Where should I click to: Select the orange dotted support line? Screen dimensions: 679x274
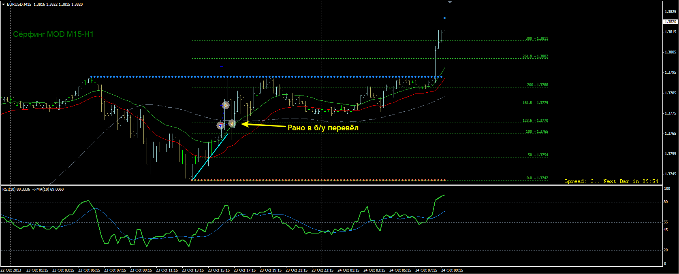click(318, 180)
